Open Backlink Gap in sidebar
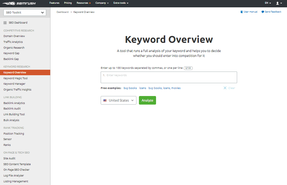The width and height of the screenshot is (287, 185). (11, 59)
